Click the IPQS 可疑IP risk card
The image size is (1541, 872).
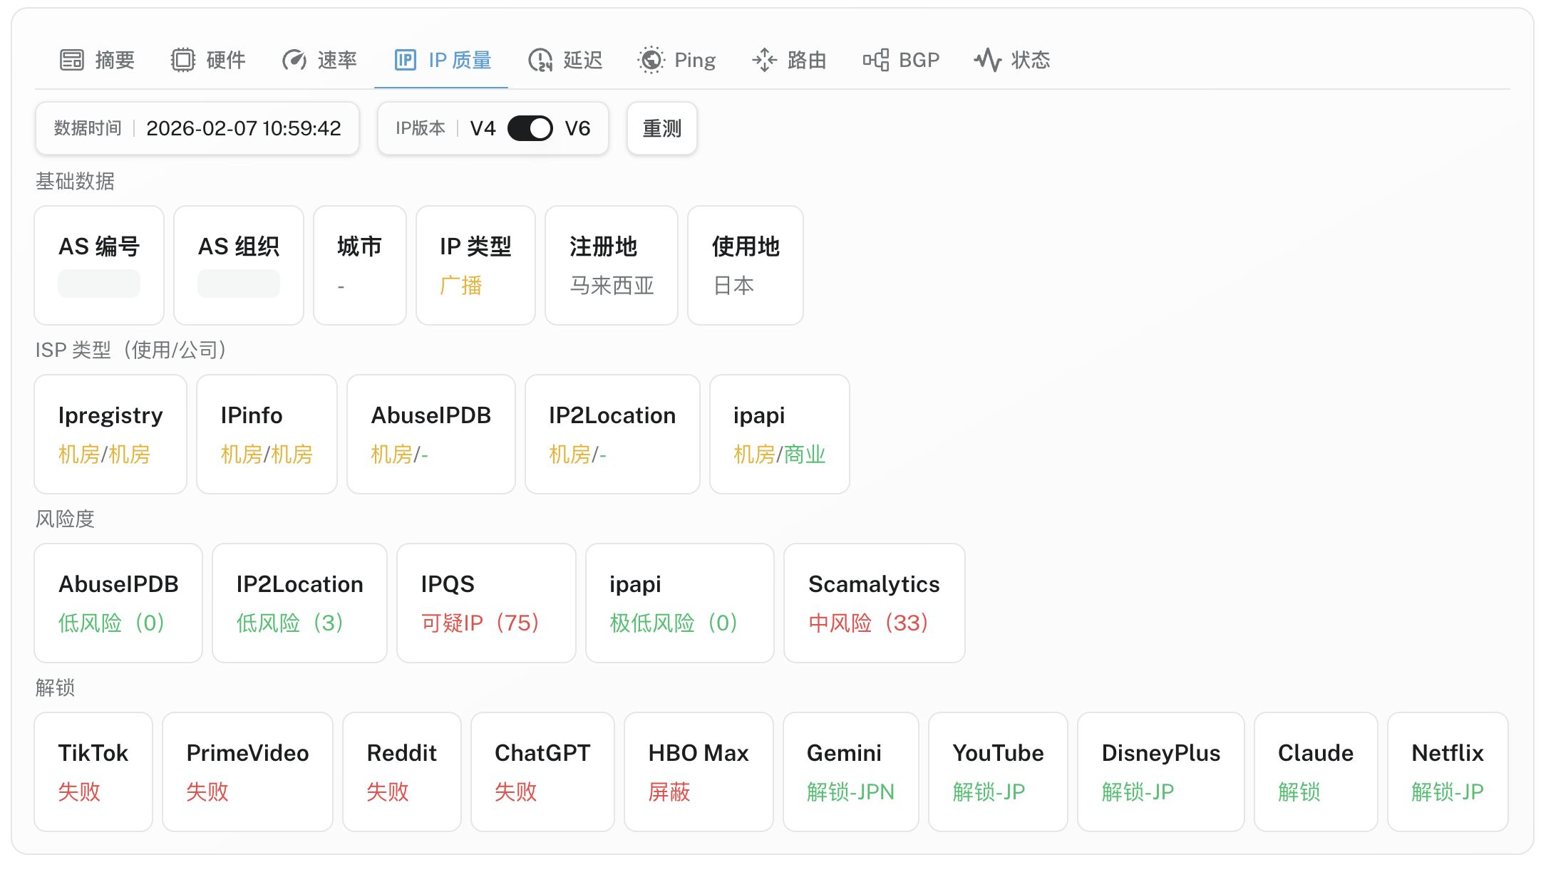tap(485, 603)
